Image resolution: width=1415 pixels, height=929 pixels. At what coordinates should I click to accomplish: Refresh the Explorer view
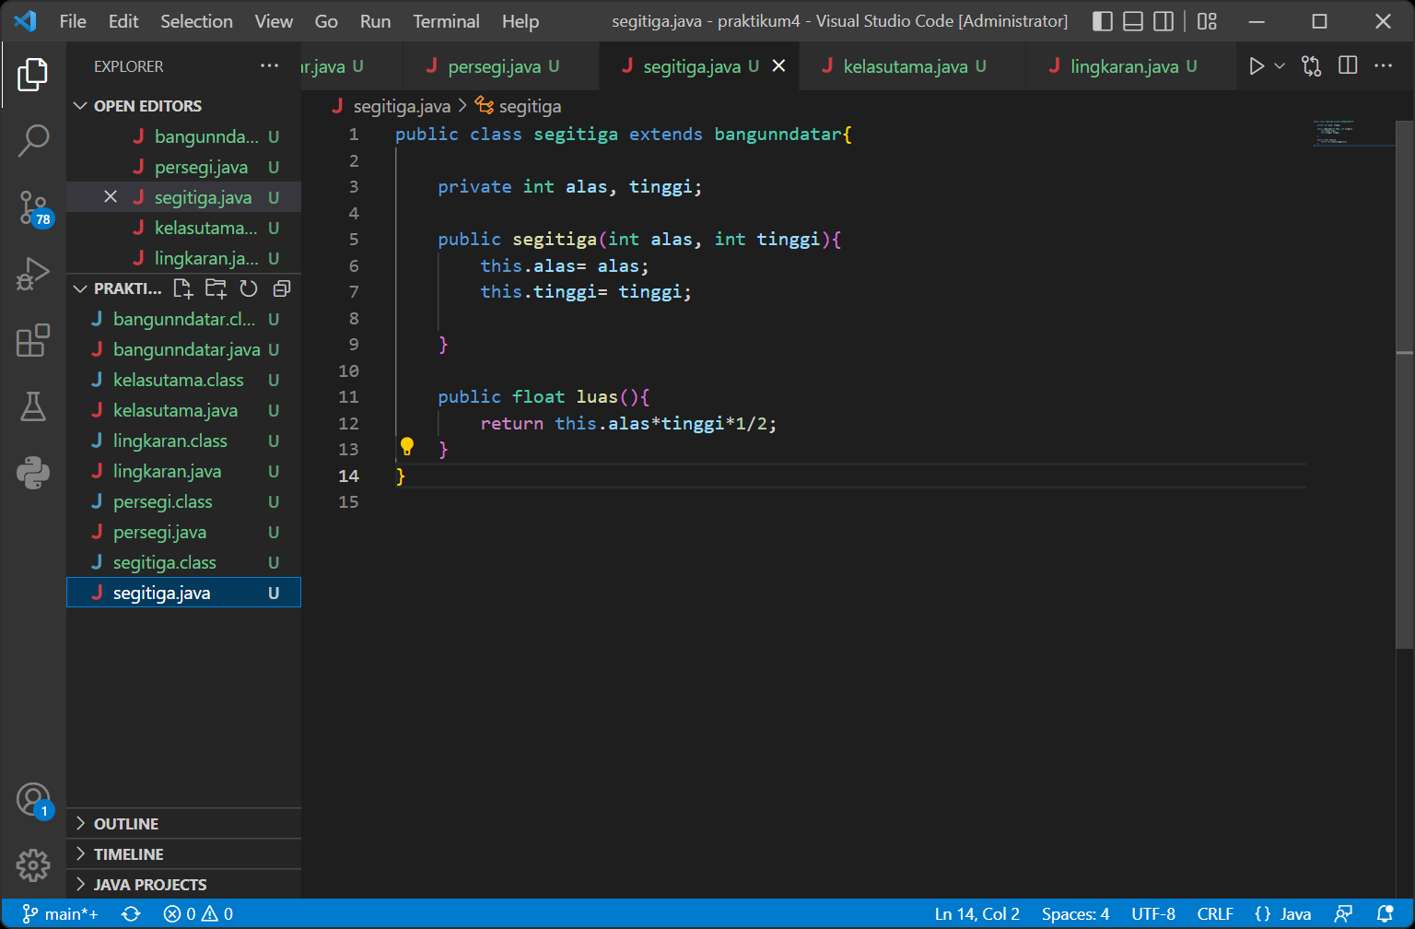pyautogui.click(x=248, y=288)
